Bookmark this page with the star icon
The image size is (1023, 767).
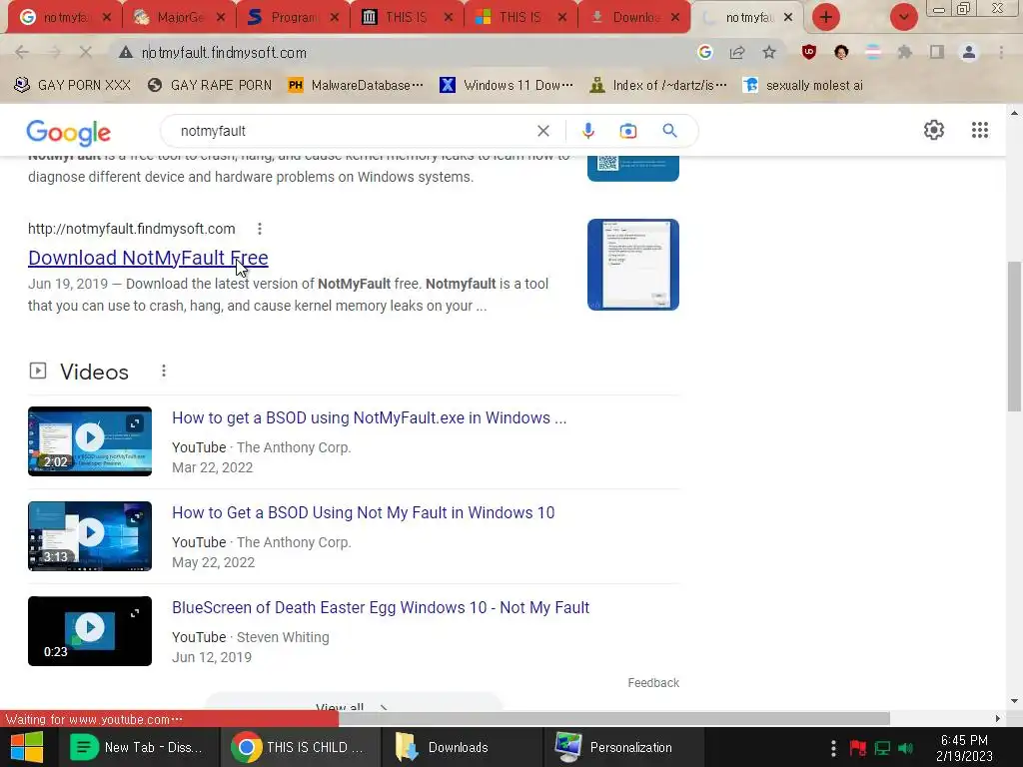[x=769, y=52]
